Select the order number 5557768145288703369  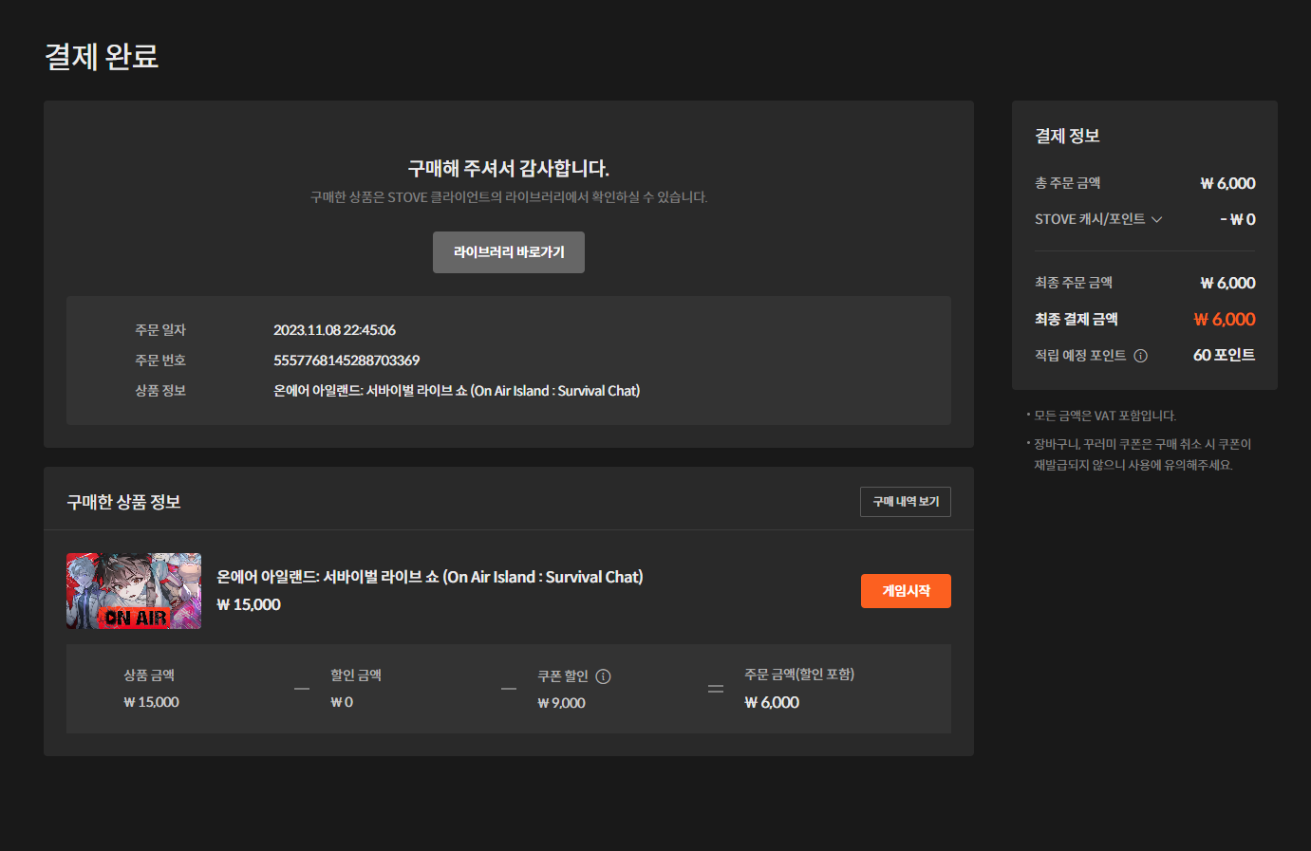click(346, 361)
